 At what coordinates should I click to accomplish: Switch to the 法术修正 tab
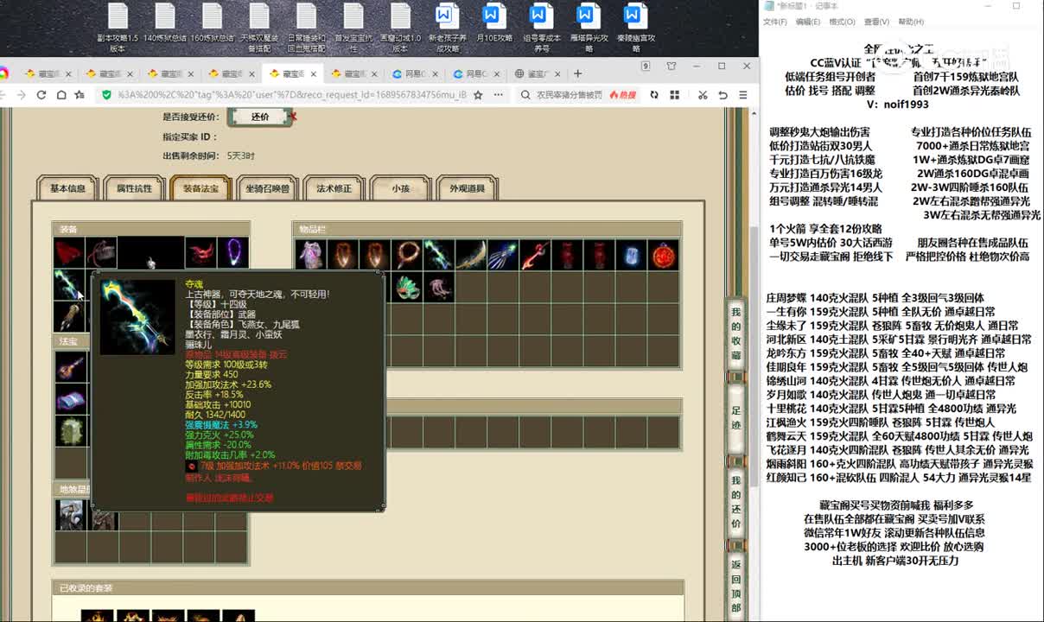coord(334,188)
